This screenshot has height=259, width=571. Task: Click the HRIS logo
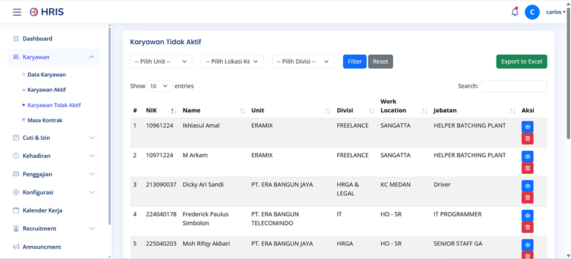[x=47, y=12]
